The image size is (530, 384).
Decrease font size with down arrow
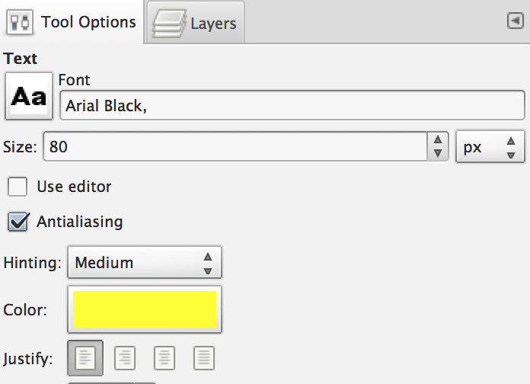click(x=438, y=154)
